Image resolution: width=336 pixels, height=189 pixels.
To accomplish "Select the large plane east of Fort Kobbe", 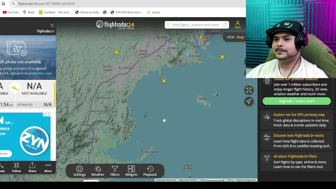I will [222, 57].
